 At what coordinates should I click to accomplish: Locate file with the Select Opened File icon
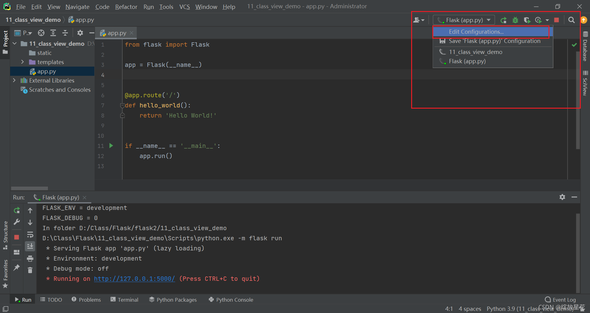click(x=41, y=33)
